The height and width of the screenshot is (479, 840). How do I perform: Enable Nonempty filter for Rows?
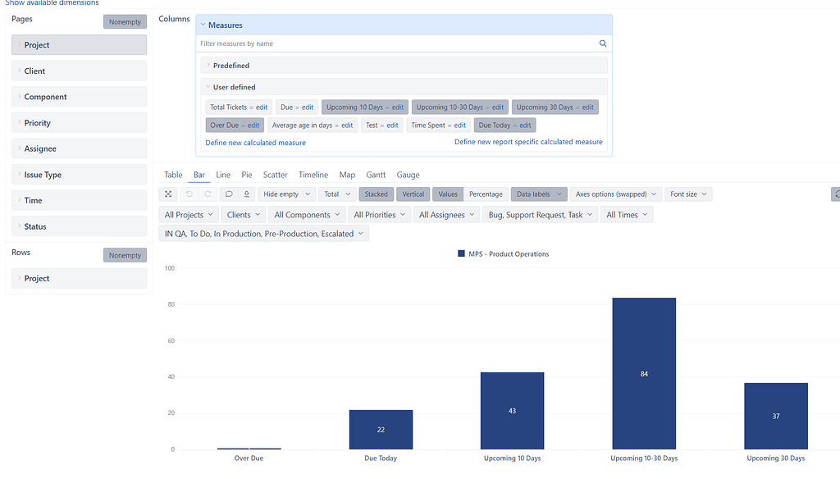coord(125,255)
